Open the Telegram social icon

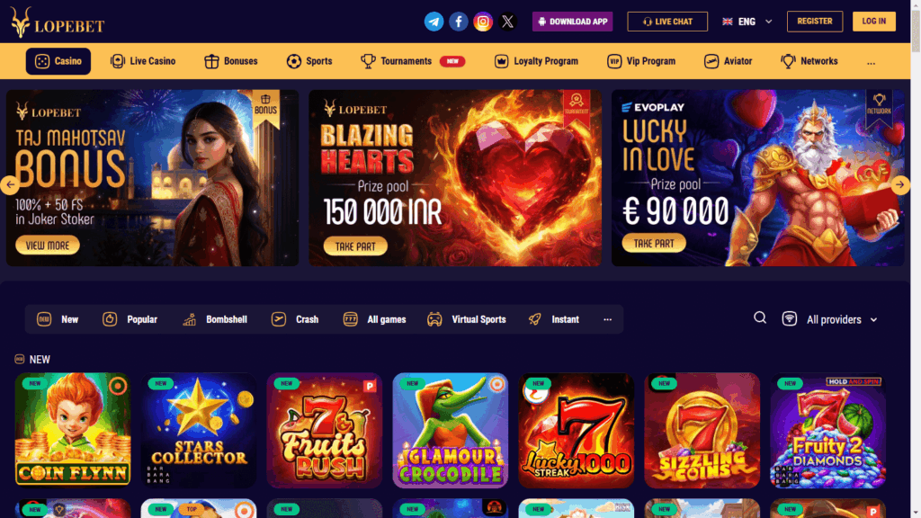tap(434, 22)
